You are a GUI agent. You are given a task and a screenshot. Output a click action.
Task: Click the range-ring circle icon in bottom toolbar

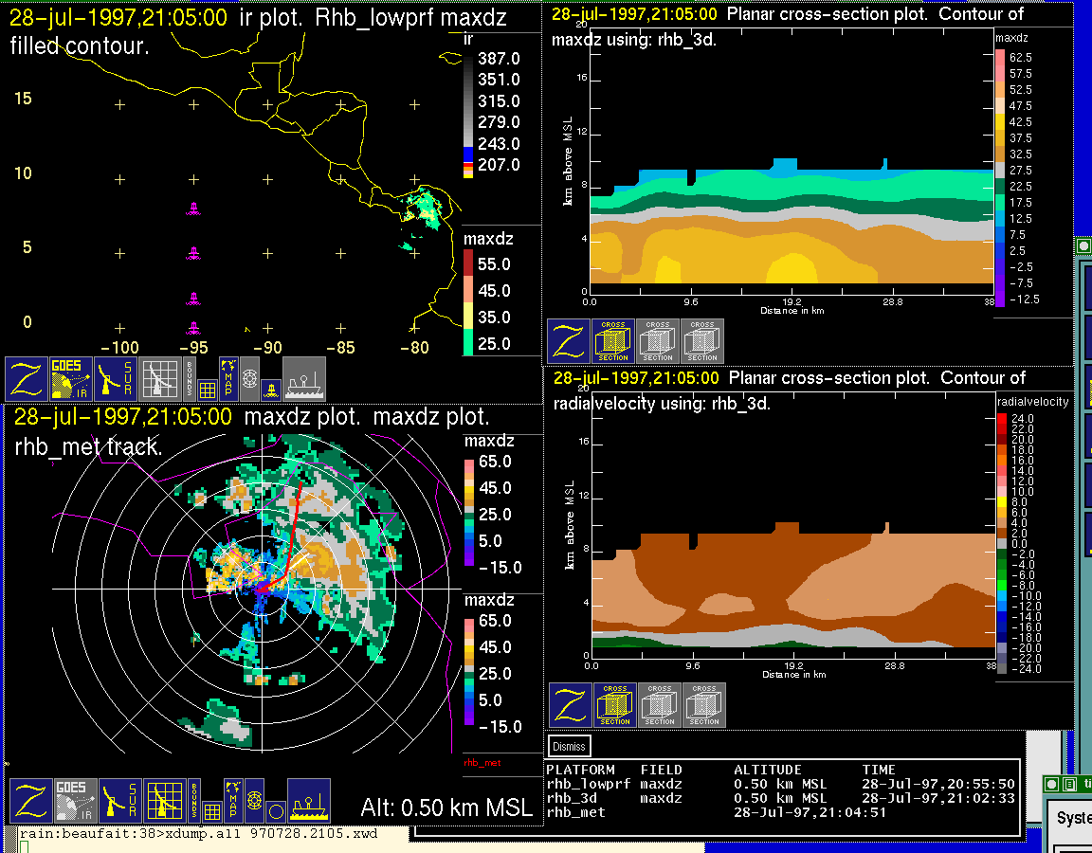point(275,811)
